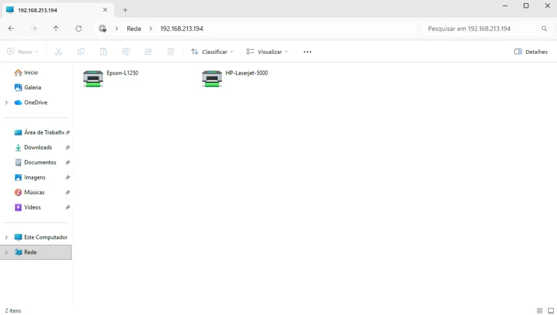
Task: Close the File Explorer window
Action: tap(547, 5)
